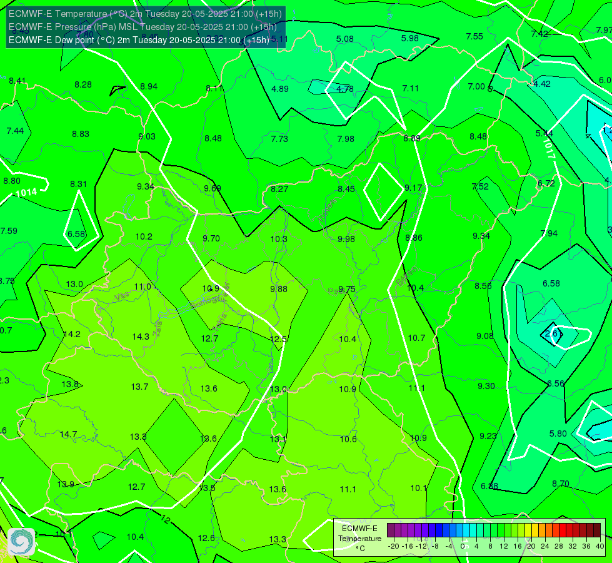Click the Vas county label
The image size is (612, 563).
tap(121, 297)
